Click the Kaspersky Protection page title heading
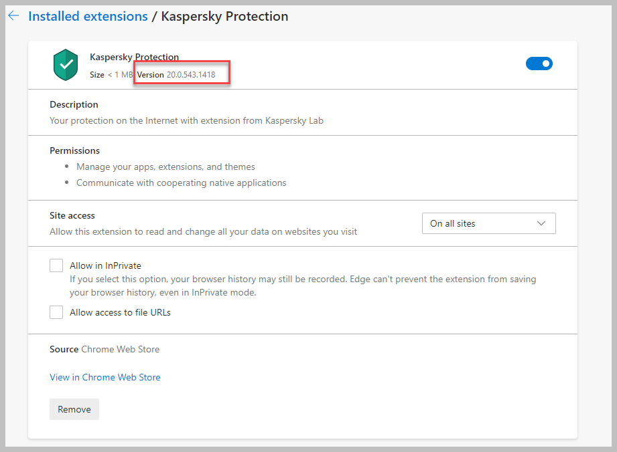This screenshot has width=617, height=452. (224, 17)
